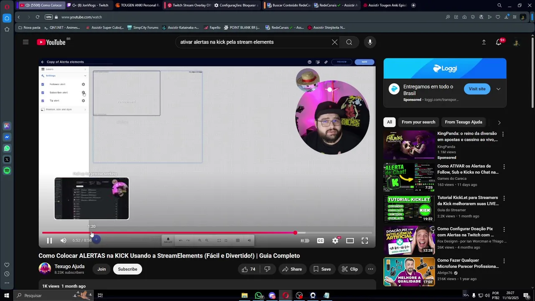This screenshot has width=535, height=301.
Task: Toggle Tip alert checkbox in video
Action: coord(43,101)
